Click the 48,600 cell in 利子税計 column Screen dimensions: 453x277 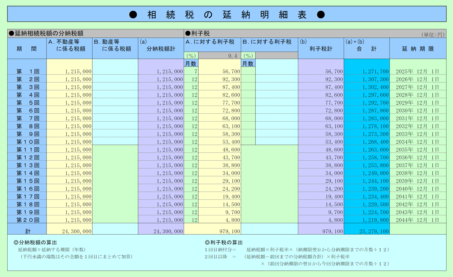pyautogui.click(x=321, y=149)
